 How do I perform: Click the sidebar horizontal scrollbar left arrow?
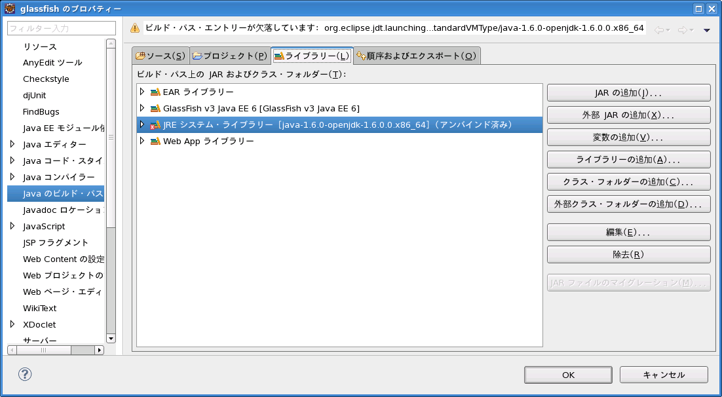point(12,350)
